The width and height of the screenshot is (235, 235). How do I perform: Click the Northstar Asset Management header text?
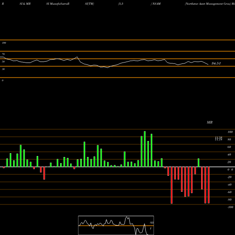pos(208,4)
